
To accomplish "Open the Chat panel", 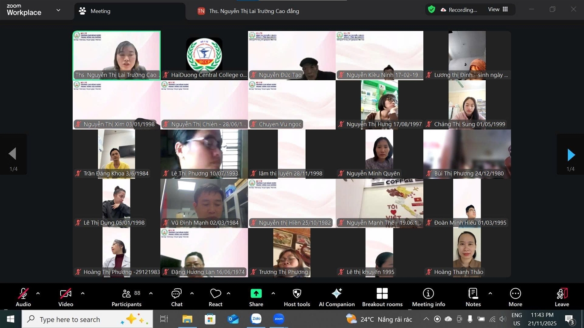I will point(177,297).
